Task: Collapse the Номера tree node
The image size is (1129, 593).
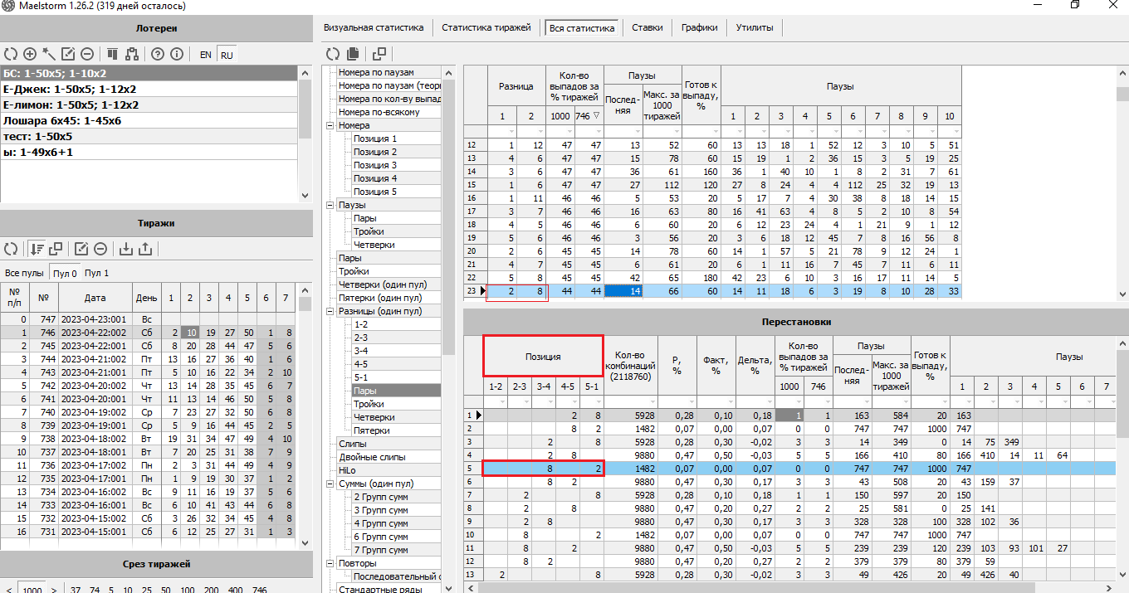Action: tap(330, 125)
